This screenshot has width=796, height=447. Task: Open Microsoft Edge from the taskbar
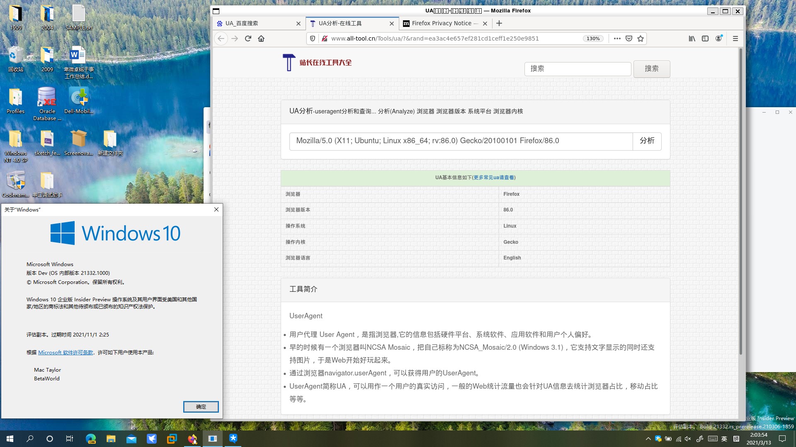(91, 439)
